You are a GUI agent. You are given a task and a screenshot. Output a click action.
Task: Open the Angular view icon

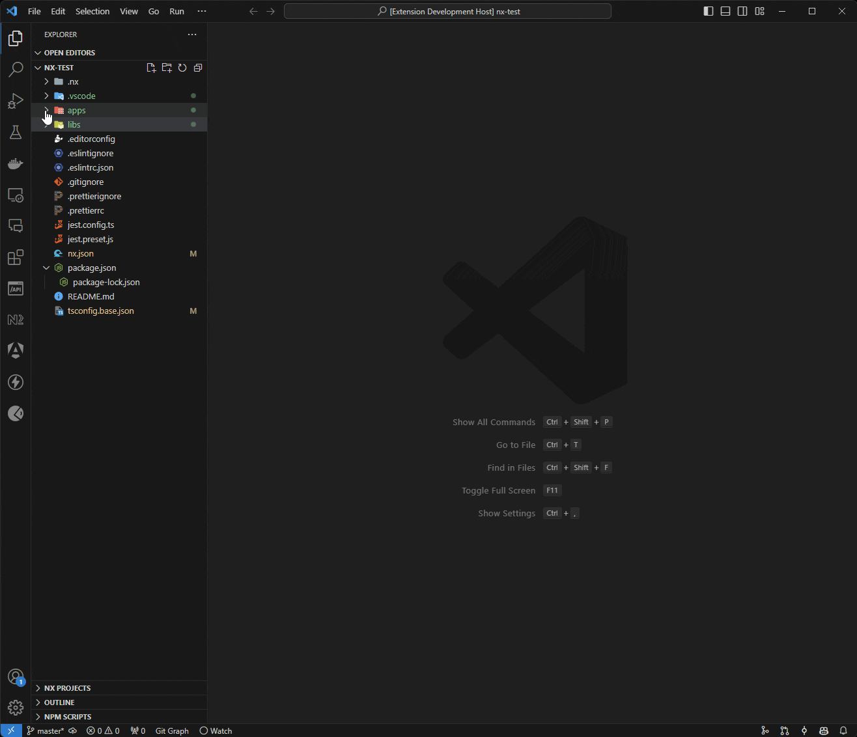pos(16,351)
